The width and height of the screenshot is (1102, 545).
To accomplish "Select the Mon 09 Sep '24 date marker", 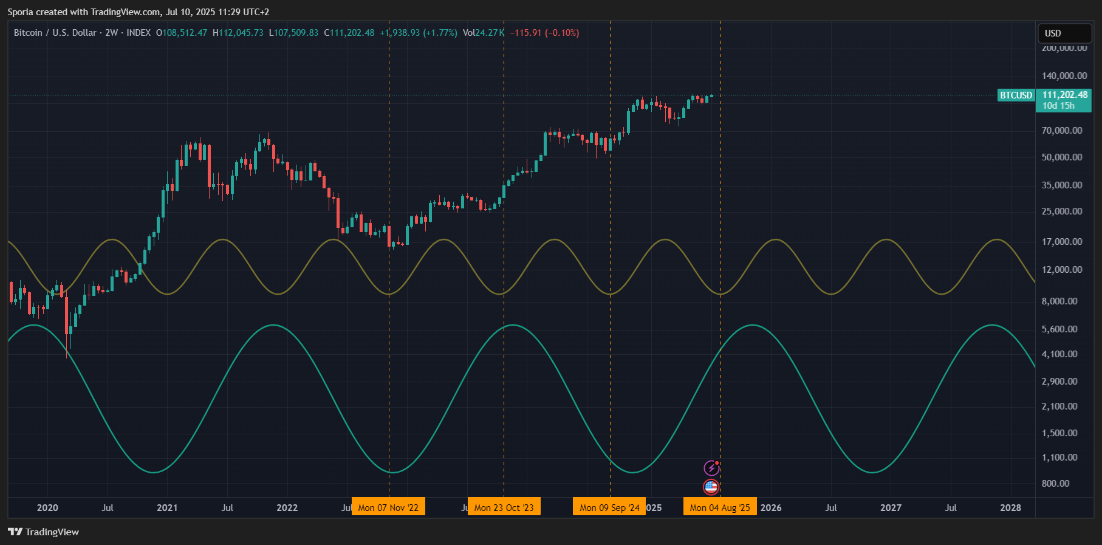I will 609,507.
